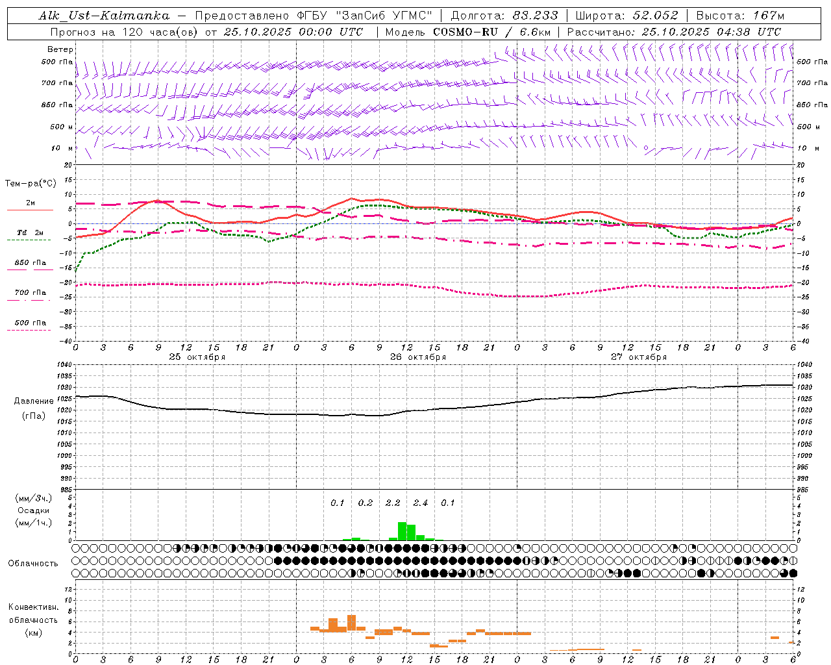The width and height of the screenshot is (831, 665).
Task: Click the (мм/1ч.) precipitation unit label
Action: [x=34, y=523]
